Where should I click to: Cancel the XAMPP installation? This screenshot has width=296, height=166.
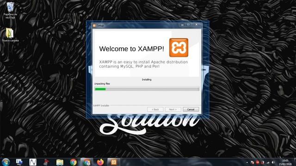tap(191, 109)
